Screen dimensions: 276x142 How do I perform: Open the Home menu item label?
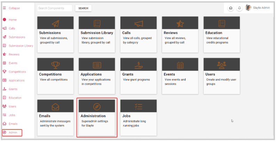tap(13, 20)
